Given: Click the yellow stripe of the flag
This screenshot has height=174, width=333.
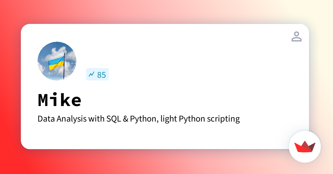Looking at the screenshot, I should (56, 66).
